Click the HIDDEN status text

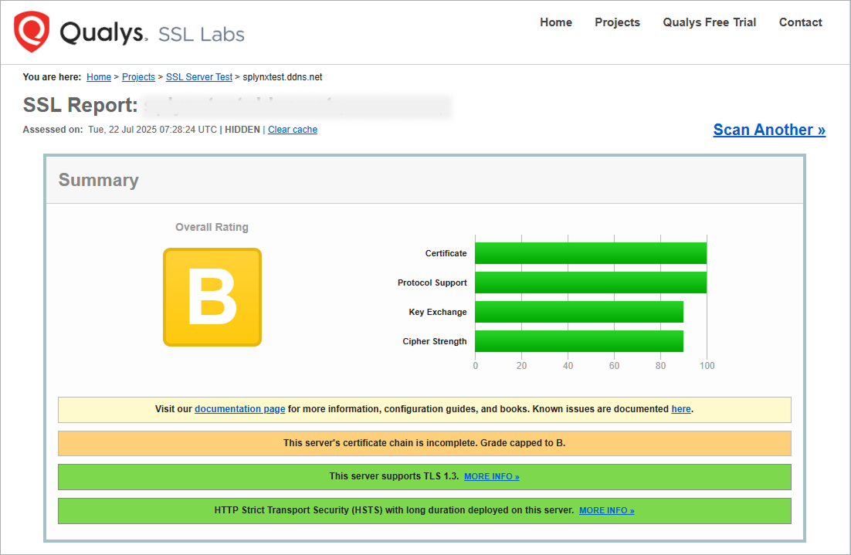(242, 130)
